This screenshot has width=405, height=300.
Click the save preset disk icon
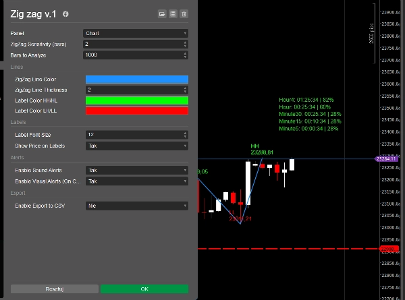point(173,13)
